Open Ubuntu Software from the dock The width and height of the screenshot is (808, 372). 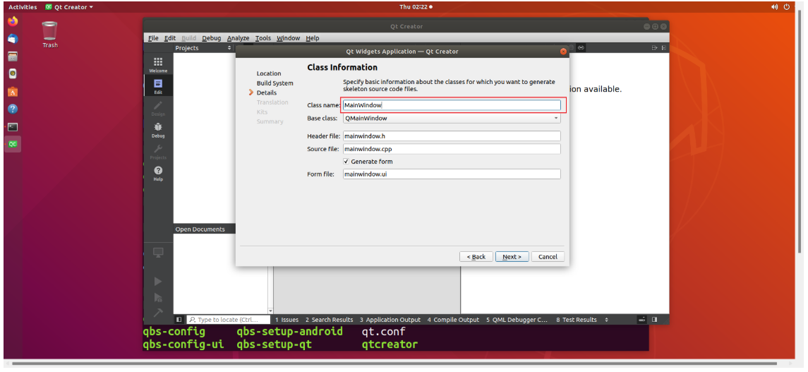(x=13, y=92)
